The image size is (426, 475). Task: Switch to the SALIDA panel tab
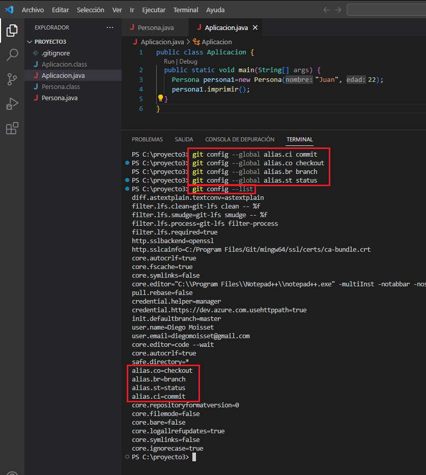click(x=184, y=139)
